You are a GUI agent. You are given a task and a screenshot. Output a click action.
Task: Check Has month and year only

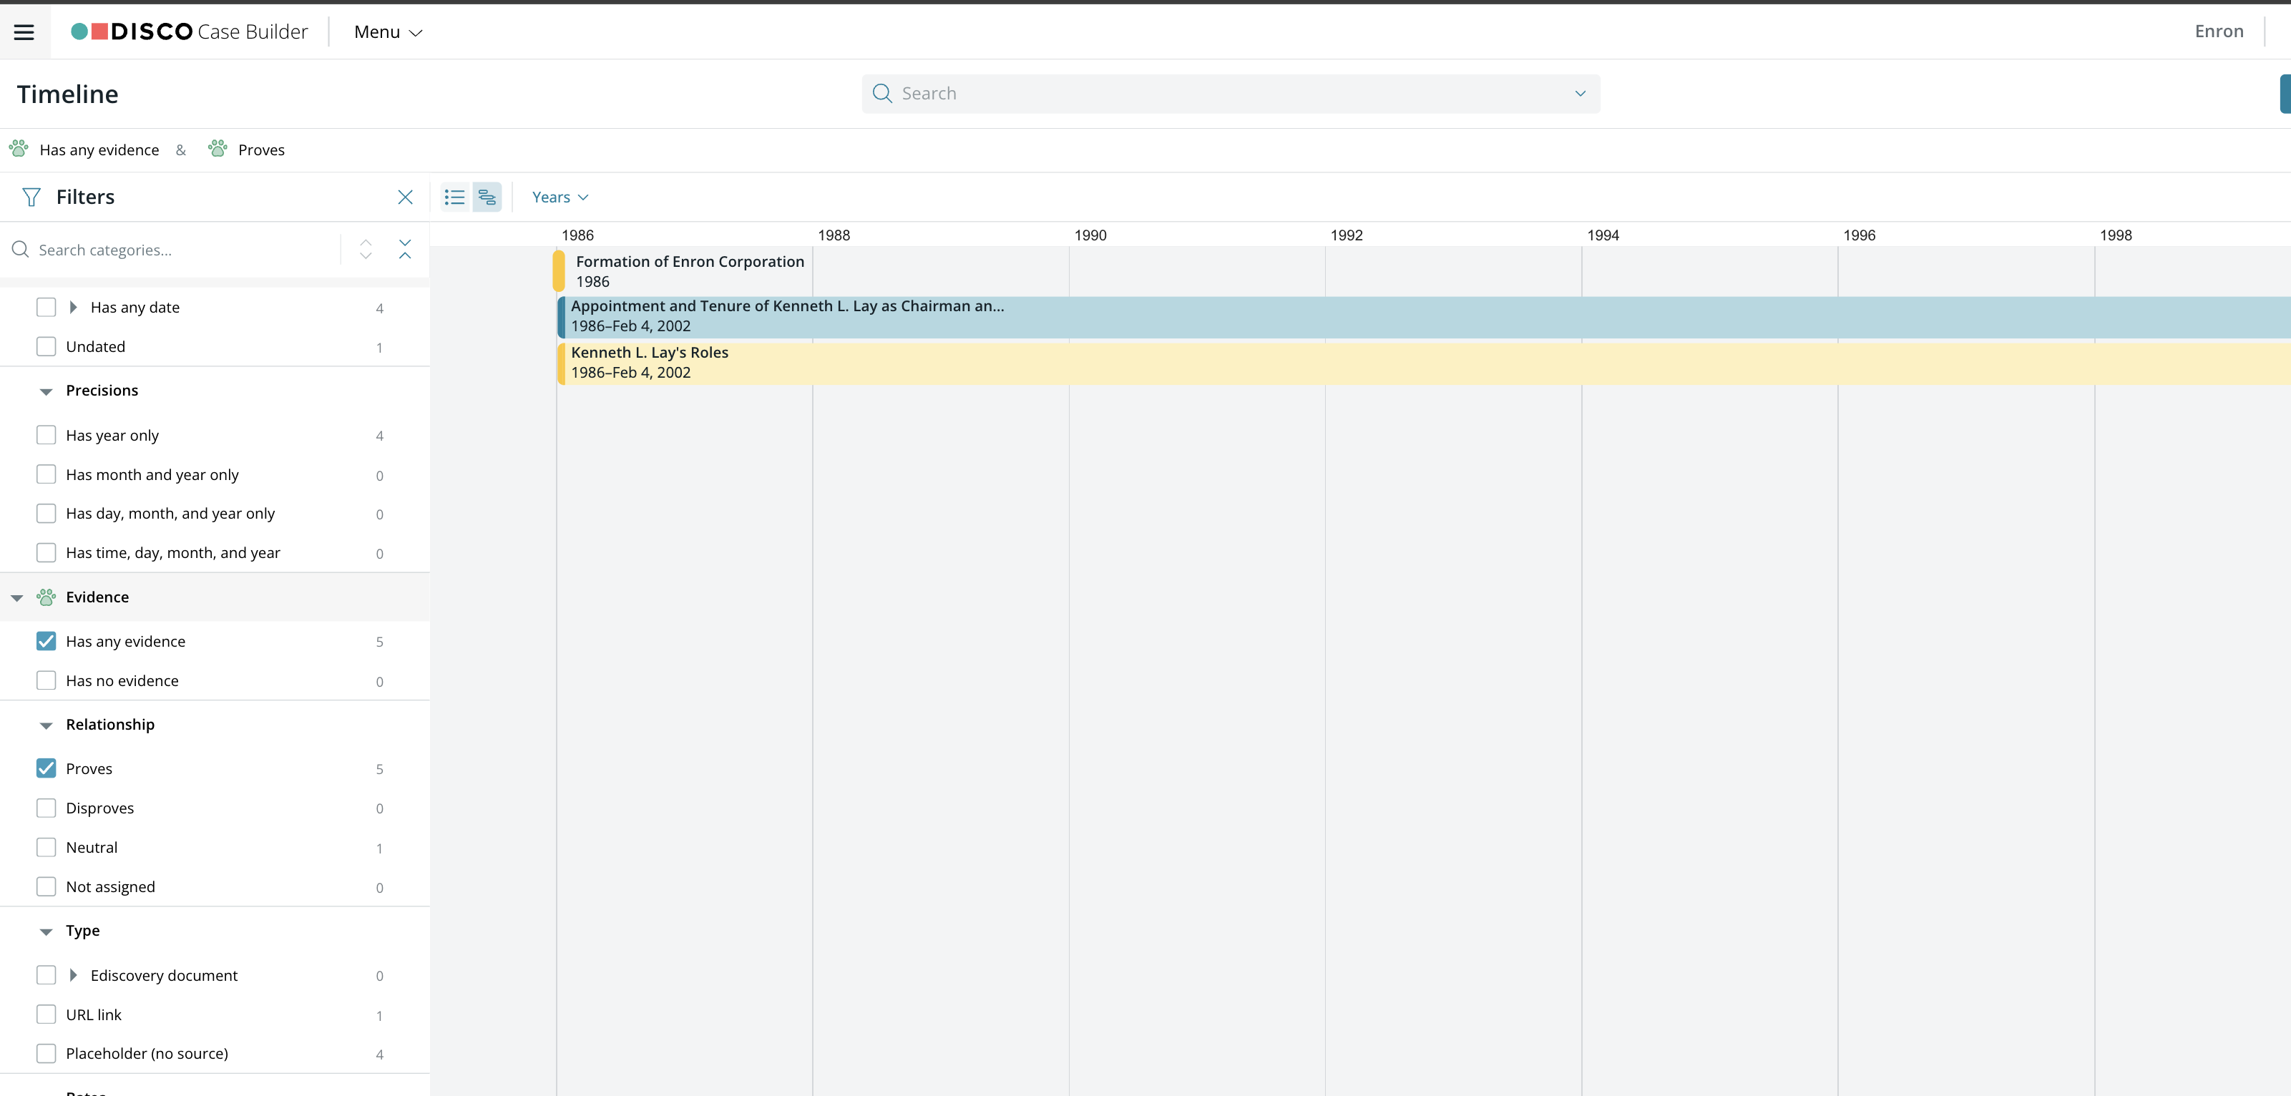pyautogui.click(x=47, y=474)
